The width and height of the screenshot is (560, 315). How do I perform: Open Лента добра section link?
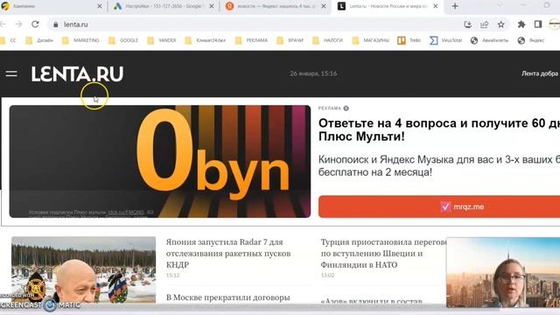[x=540, y=73]
